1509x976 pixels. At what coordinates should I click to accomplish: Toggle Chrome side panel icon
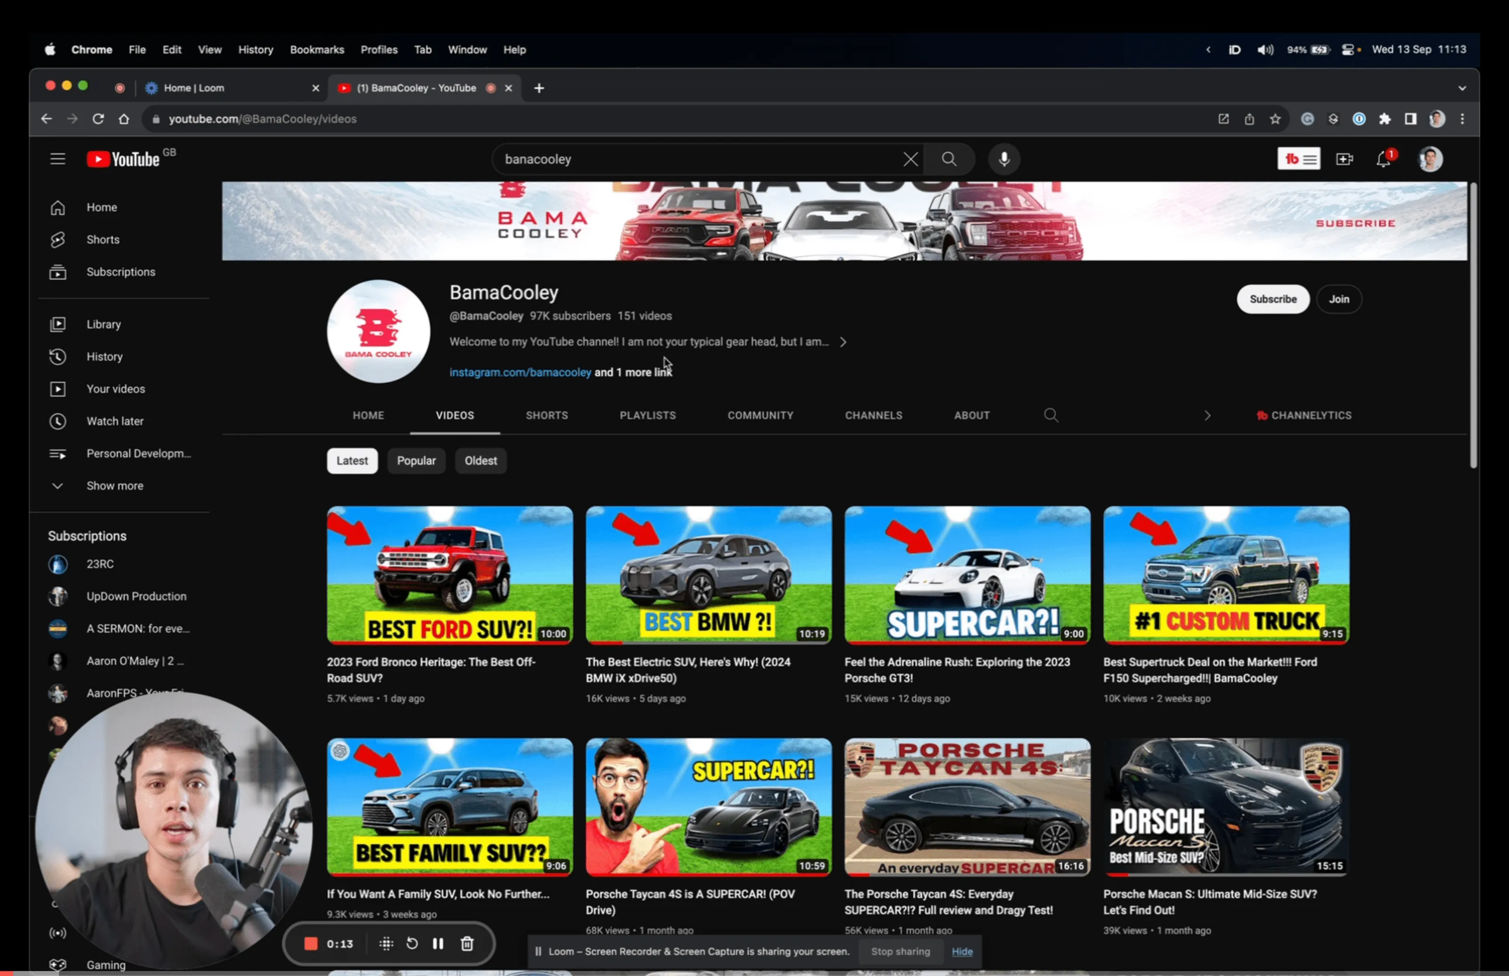click(1410, 118)
